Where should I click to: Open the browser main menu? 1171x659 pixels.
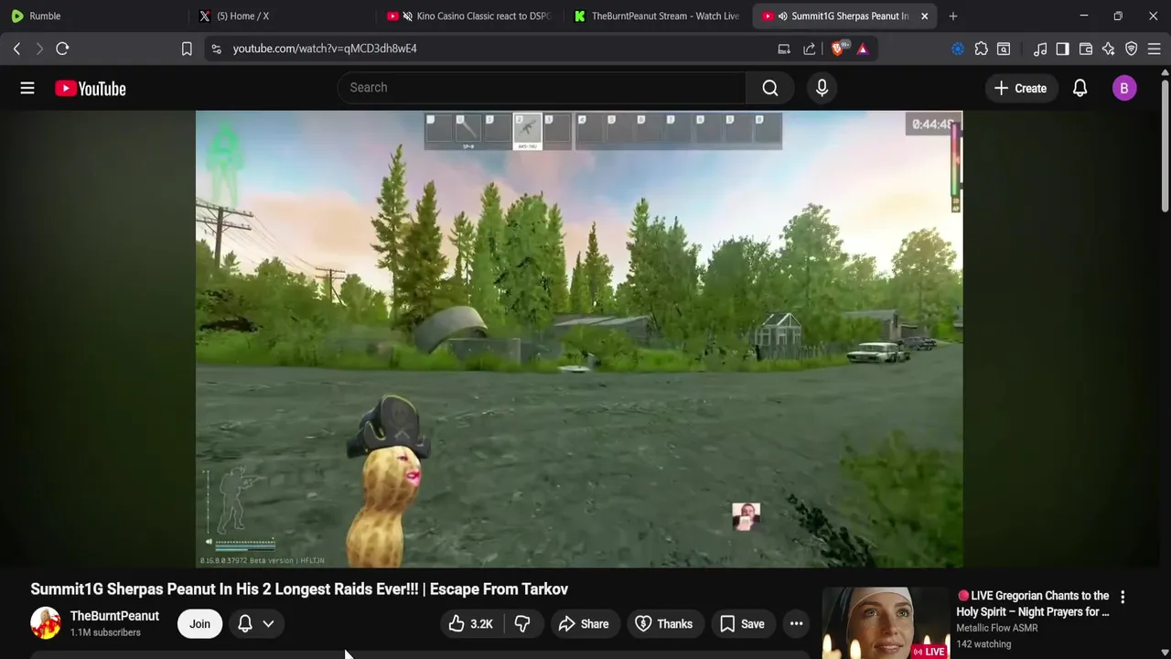click(x=1155, y=49)
